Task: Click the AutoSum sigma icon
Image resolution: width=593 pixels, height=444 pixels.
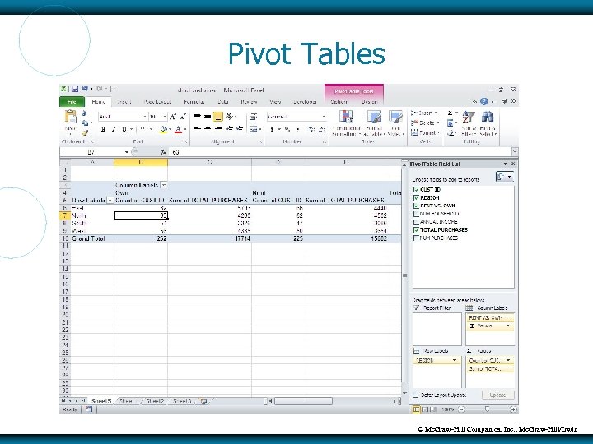Action: (450, 113)
